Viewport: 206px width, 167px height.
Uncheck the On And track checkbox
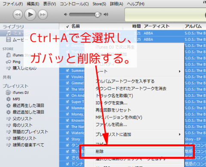click(67, 96)
